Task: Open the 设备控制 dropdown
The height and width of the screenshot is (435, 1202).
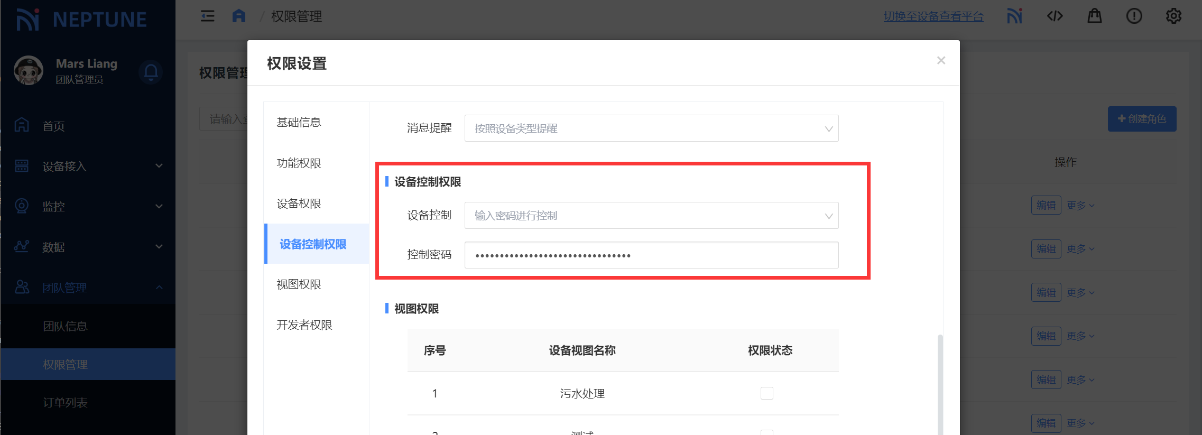Action: pyautogui.click(x=651, y=216)
